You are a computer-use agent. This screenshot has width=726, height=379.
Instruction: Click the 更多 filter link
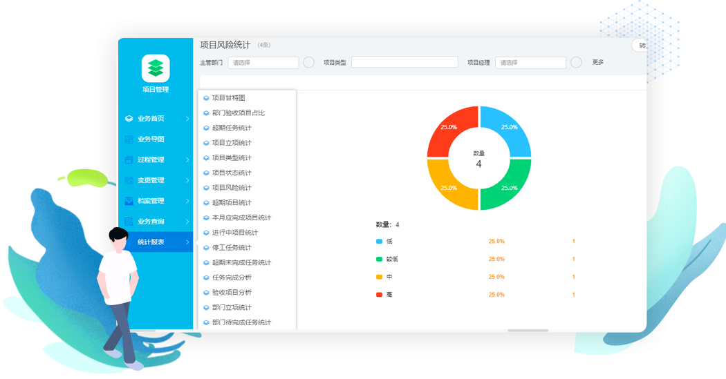point(598,63)
